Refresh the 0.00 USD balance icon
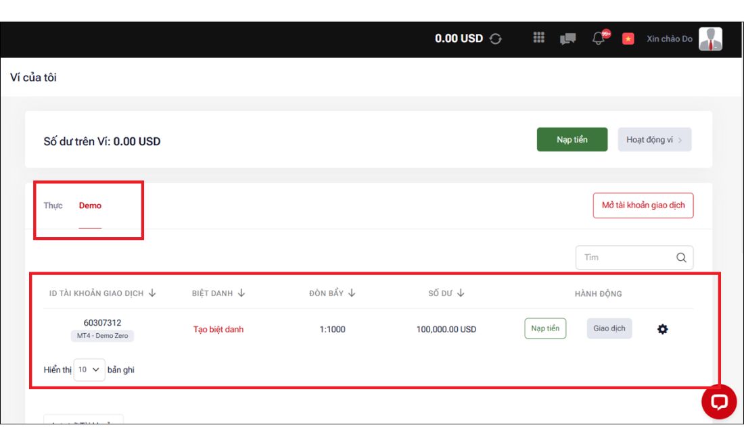The height and width of the screenshot is (446, 744). pos(495,39)
